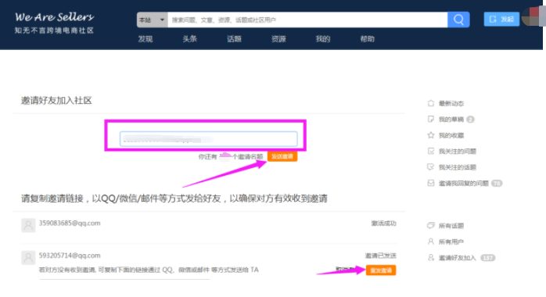The height and width of the screenshot is (297, 546).
Task: Click the invite email input field
Action: (209, 139)
